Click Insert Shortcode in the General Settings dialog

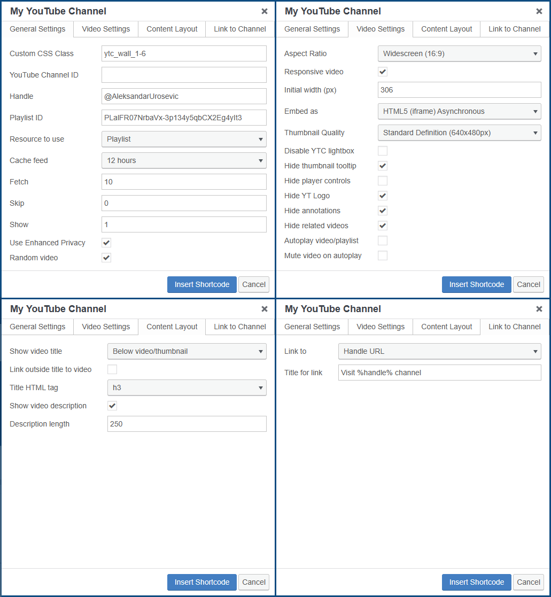click(202, 284)
